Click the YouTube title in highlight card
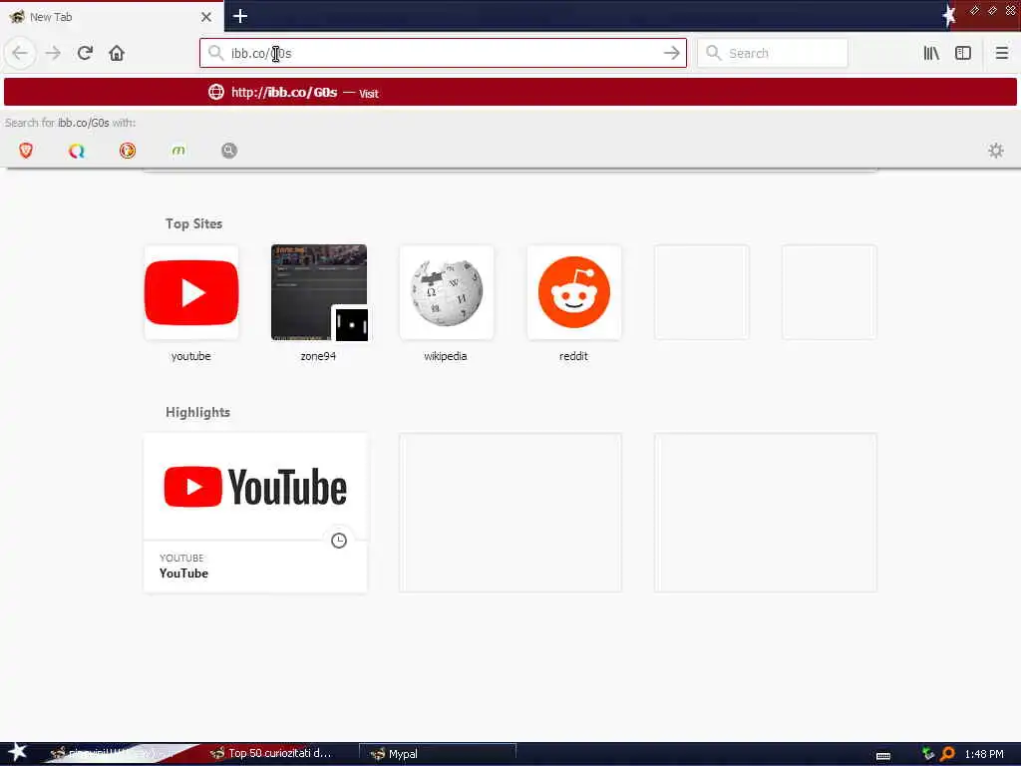Viewport: 1021px width, 766px height. [x=183, y=574]
